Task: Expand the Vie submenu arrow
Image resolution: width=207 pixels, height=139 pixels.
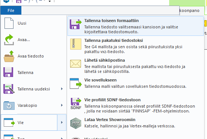Action: coord(62,123)
